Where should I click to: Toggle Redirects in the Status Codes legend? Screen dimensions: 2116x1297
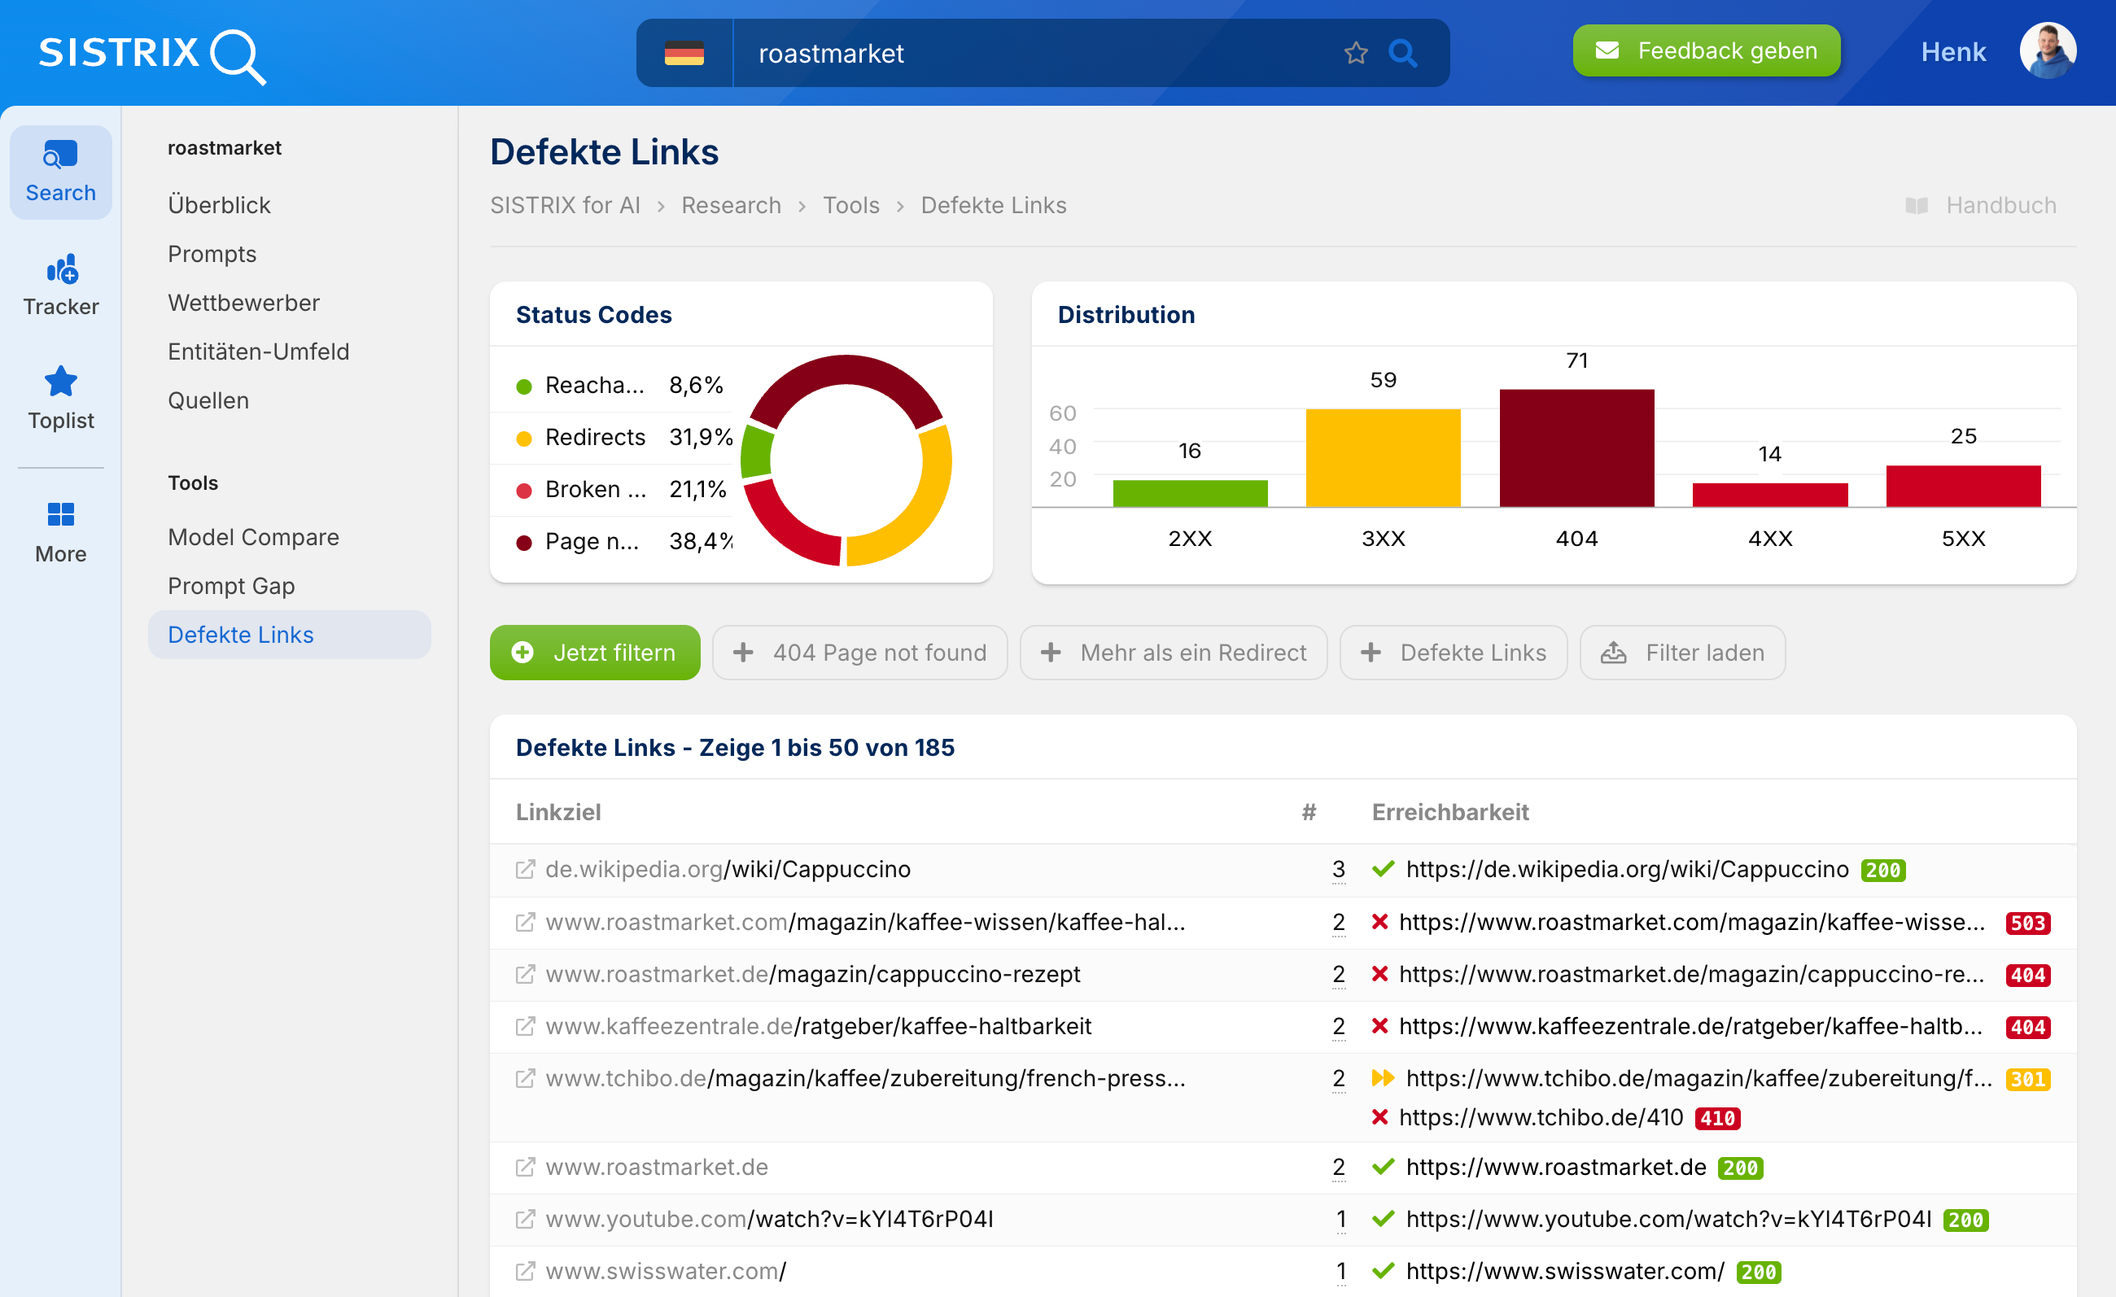click(x=596, y=437)
